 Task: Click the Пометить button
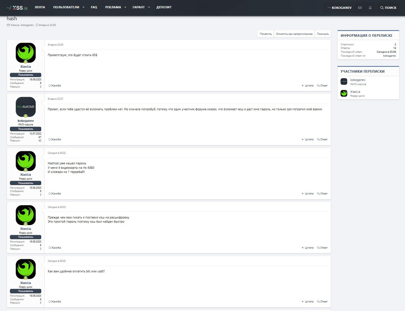(265, 34)
